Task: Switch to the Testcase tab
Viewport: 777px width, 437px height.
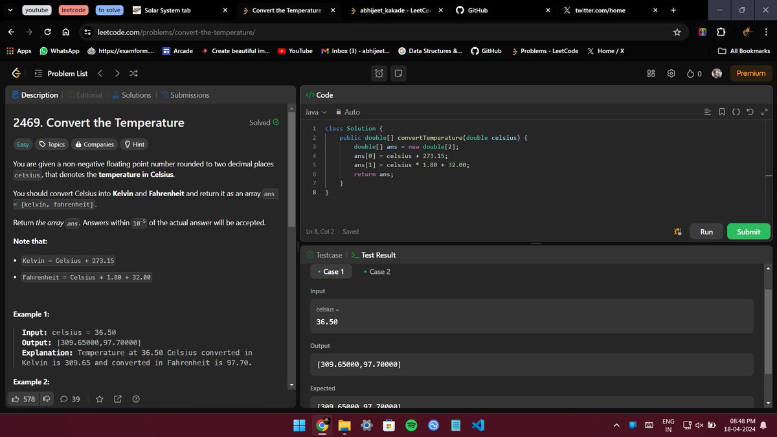Action: click(324, 254)
